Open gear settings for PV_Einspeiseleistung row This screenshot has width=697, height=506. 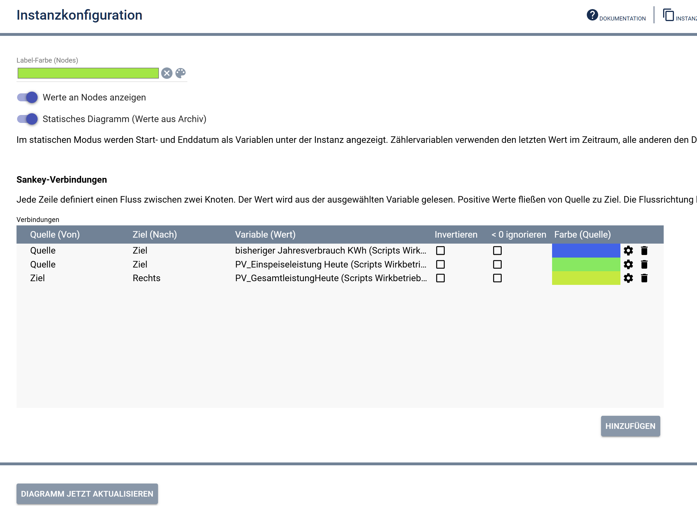628,264
